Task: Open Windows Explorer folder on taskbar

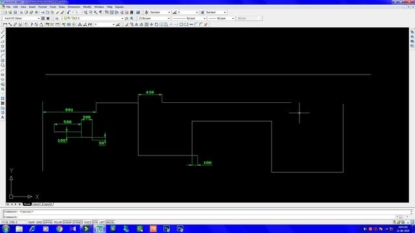Action: 19,228
